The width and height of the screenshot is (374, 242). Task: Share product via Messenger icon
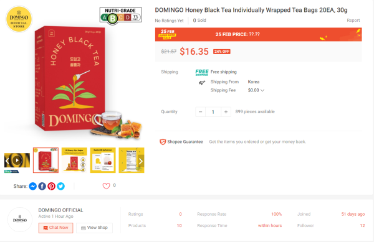point(32,186)
